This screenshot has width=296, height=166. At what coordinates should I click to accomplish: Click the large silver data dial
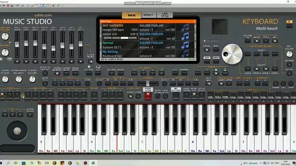(232, 54)
